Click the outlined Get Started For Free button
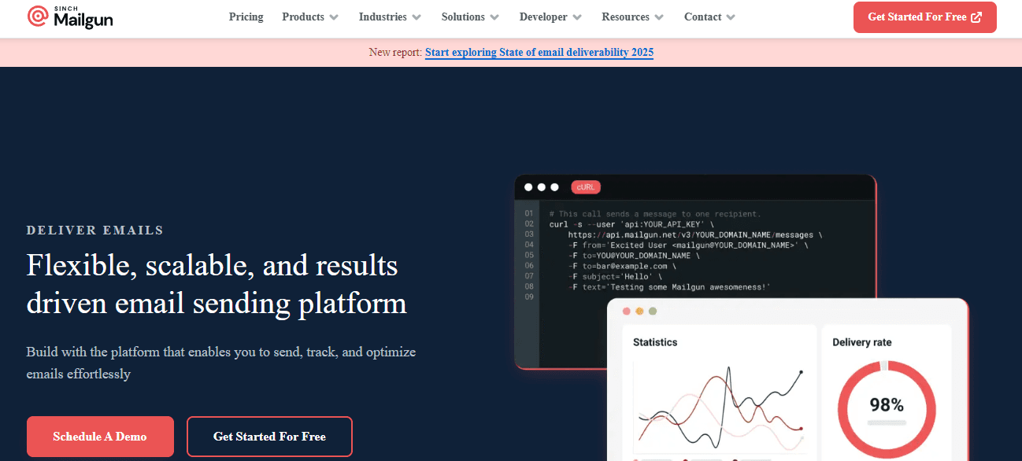Viewport: 1022px width, 461px height. pyautogui.click(x=269, y=437)
